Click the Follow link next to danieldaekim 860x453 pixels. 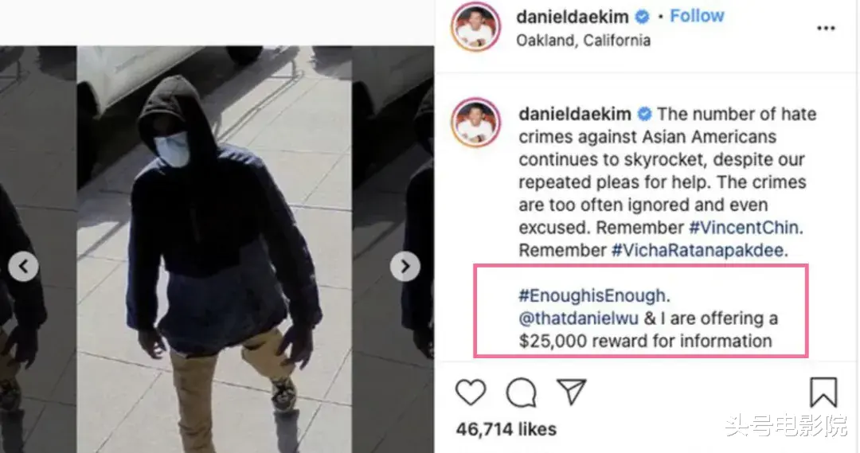pyautogui.click(x=697, y=16)
